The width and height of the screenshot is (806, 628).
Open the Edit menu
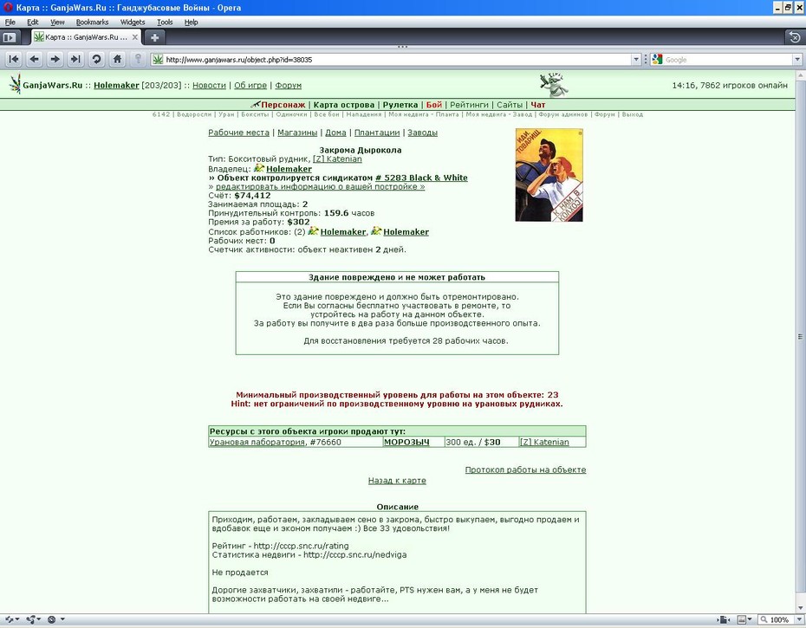tap(32, 23)
